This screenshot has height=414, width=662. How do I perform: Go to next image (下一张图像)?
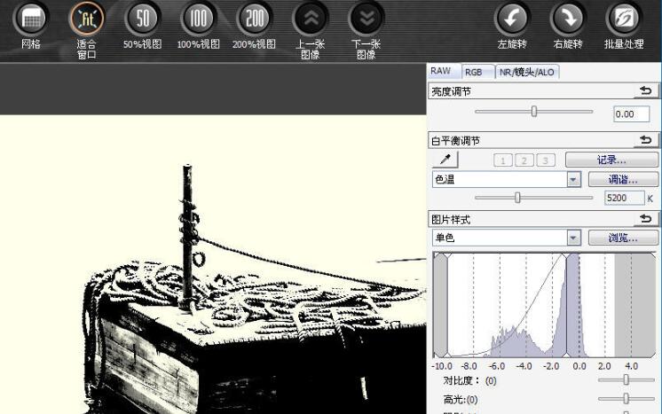[366, 20]
